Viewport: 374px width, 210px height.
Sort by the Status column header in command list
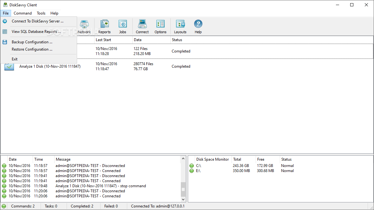(x=272, y=40)
